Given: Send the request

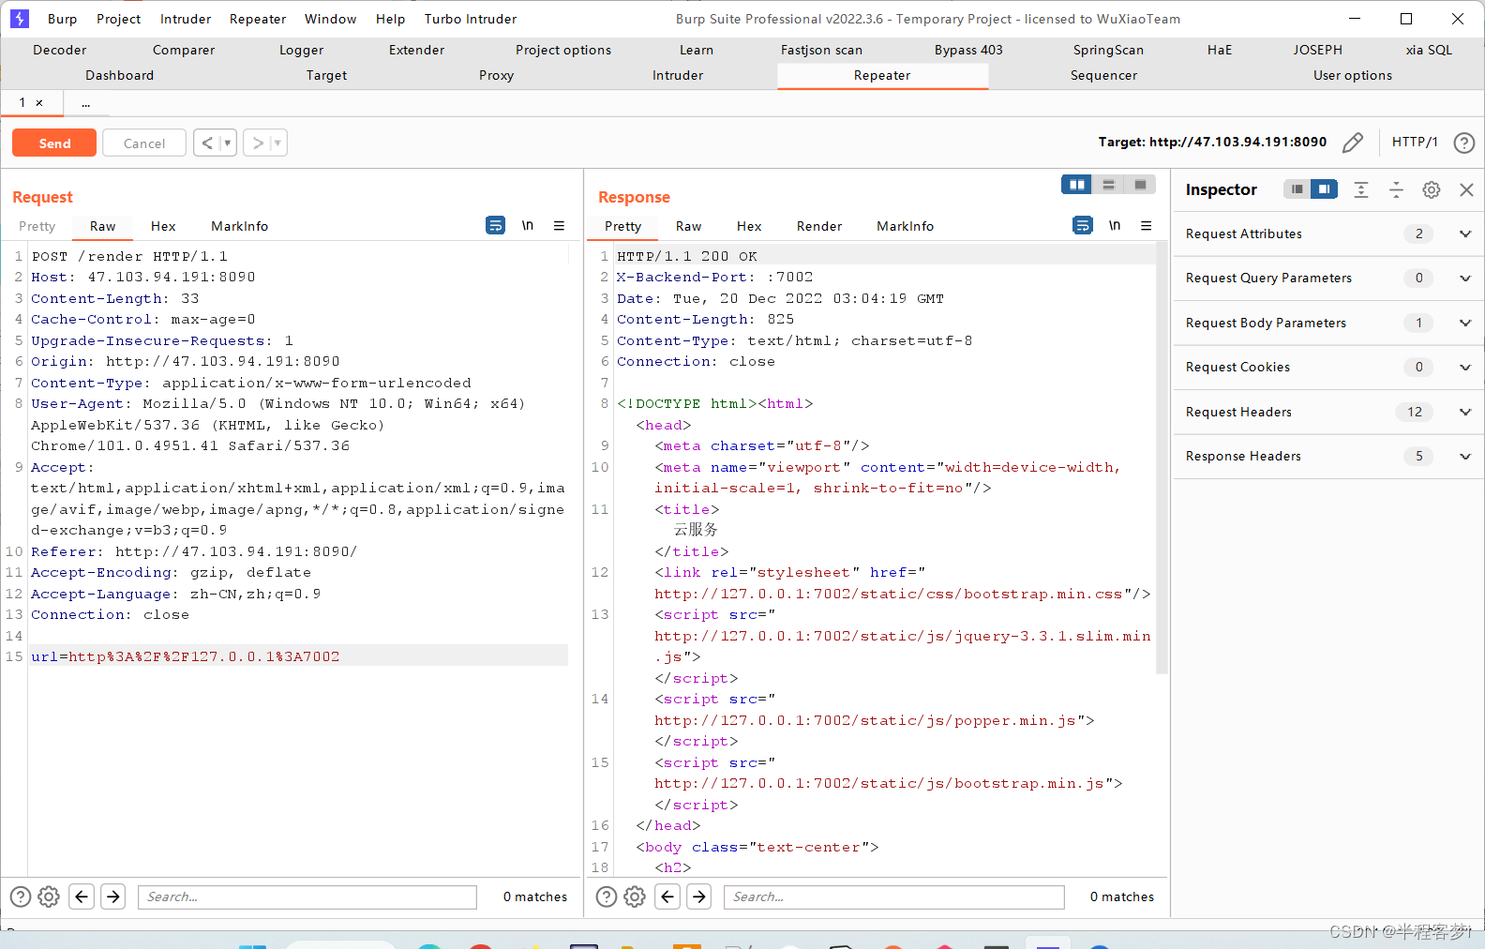Looking at the screenshot, I should coord(54,143).
